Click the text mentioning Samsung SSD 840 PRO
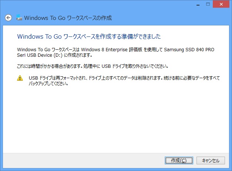Image resolution: width=232 pixels, height=171 pixels. click(x=116, y=52)
